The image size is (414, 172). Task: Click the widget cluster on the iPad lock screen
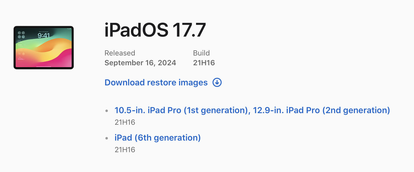click(x=21, y=35)
